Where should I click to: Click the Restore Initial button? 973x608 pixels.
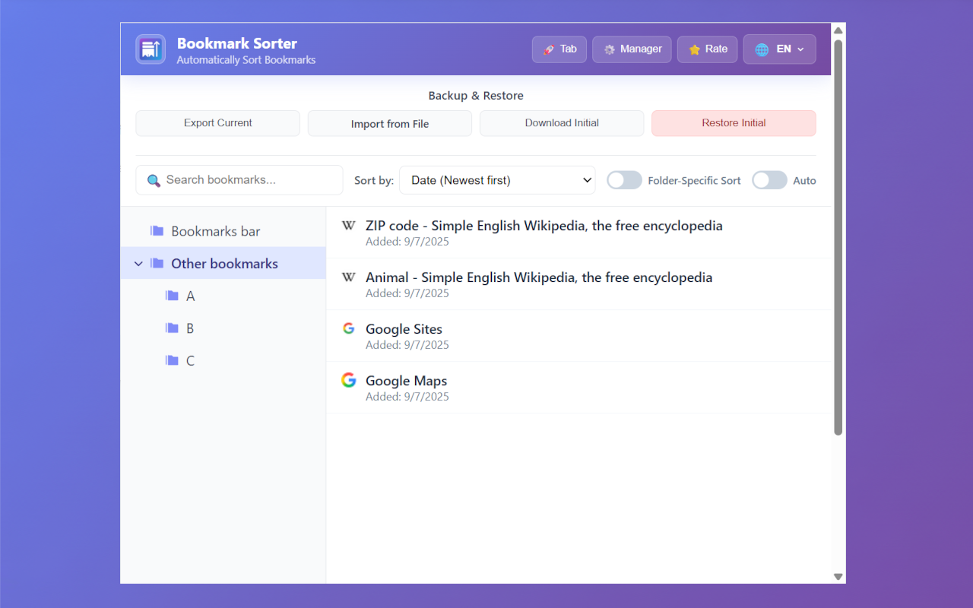(x=734, y=123)
